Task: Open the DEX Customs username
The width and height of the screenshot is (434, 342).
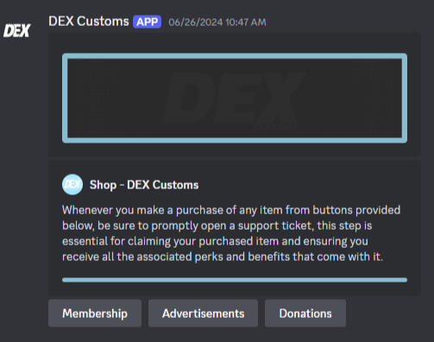Action: [89, 22]
